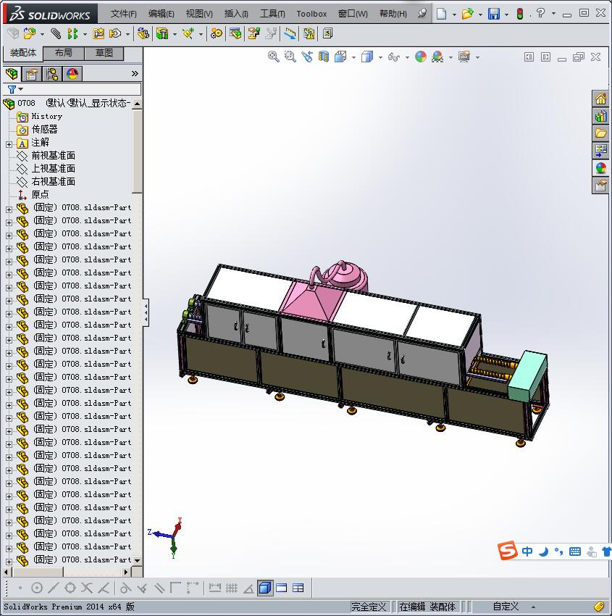
Task: Click the View Orientation cube icon
Action: click(x=340, y=57)
